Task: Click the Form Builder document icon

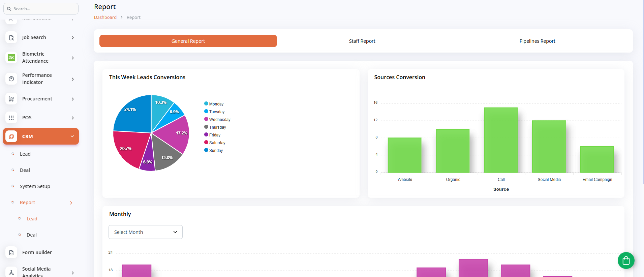Action: (x=11, y=252)
